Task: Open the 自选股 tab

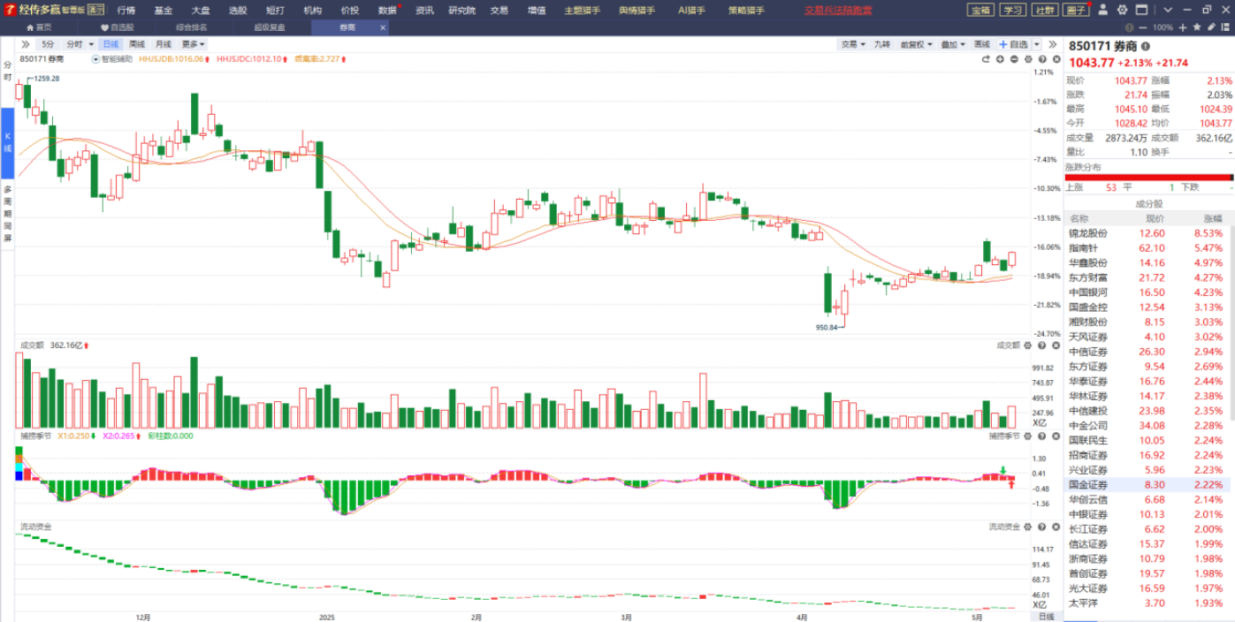Action: [118, 27]
